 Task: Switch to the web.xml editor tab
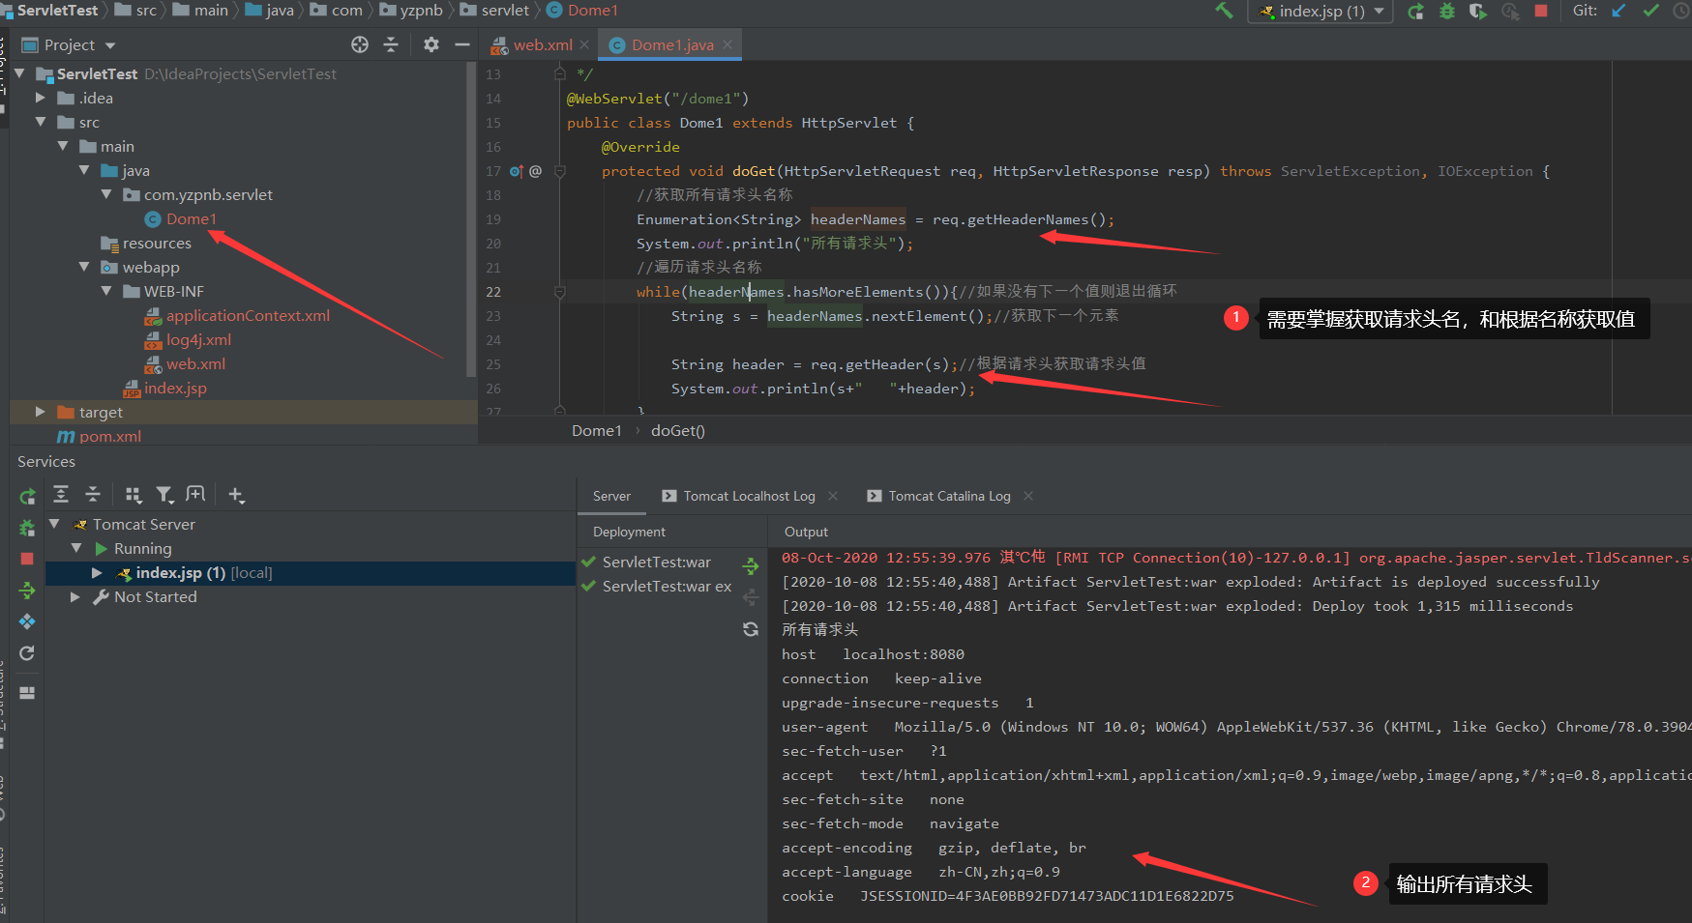tap(543, 45)
